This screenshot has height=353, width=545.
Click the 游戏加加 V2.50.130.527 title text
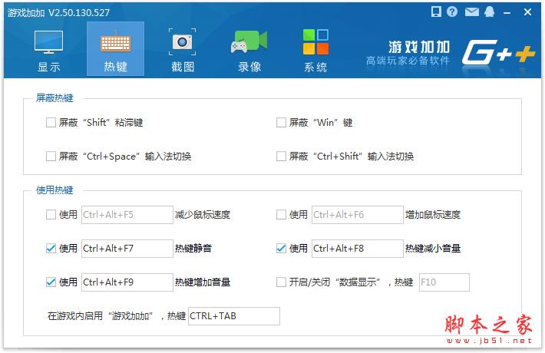[58, 13]
